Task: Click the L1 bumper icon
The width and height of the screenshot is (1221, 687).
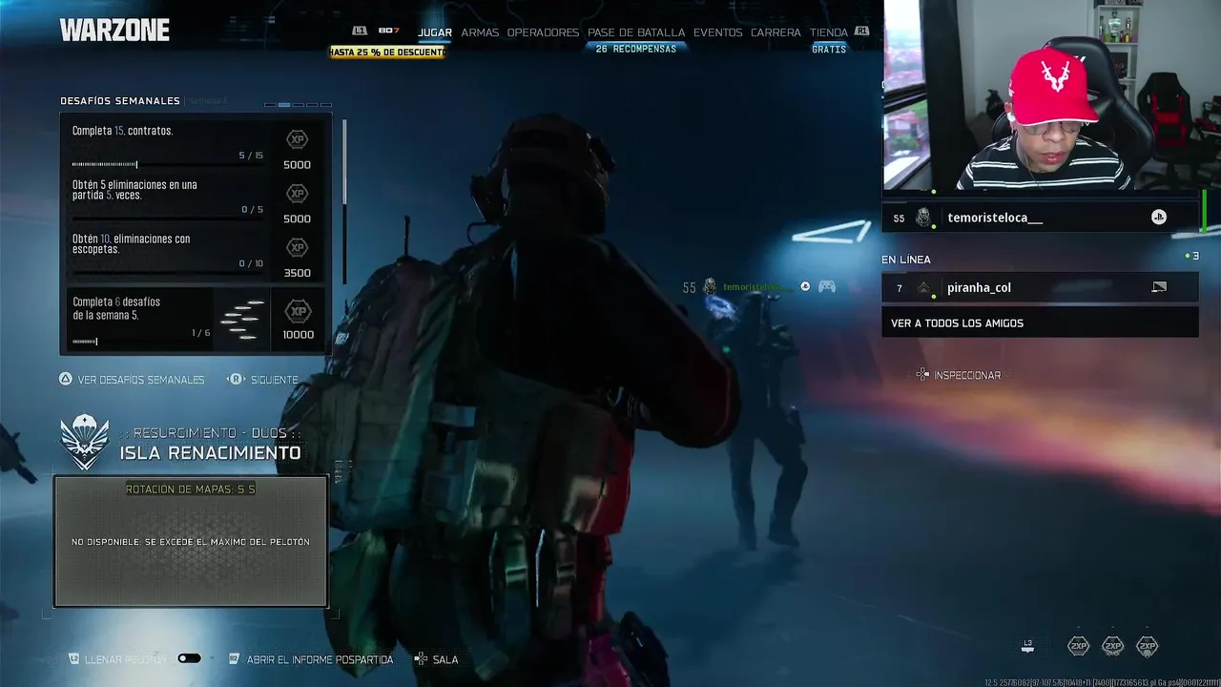Action: 360,31
